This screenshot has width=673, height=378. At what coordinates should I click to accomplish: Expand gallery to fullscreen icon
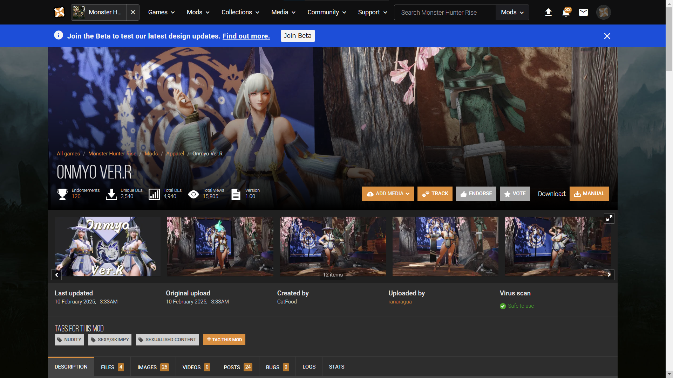(x=609, y=218)
